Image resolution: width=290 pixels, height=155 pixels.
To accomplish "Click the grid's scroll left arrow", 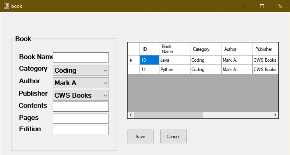I will (x=131, y=115).
